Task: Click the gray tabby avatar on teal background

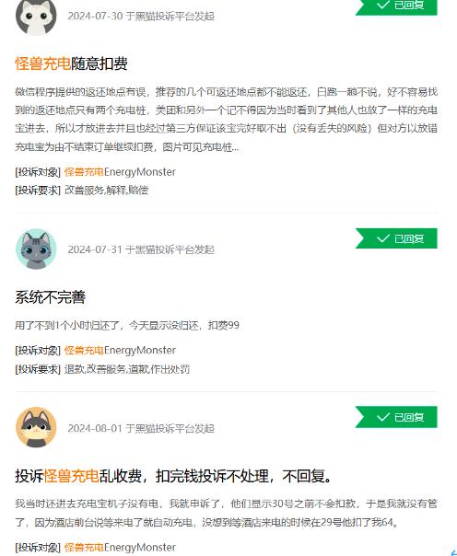Action: pos(36,249)
